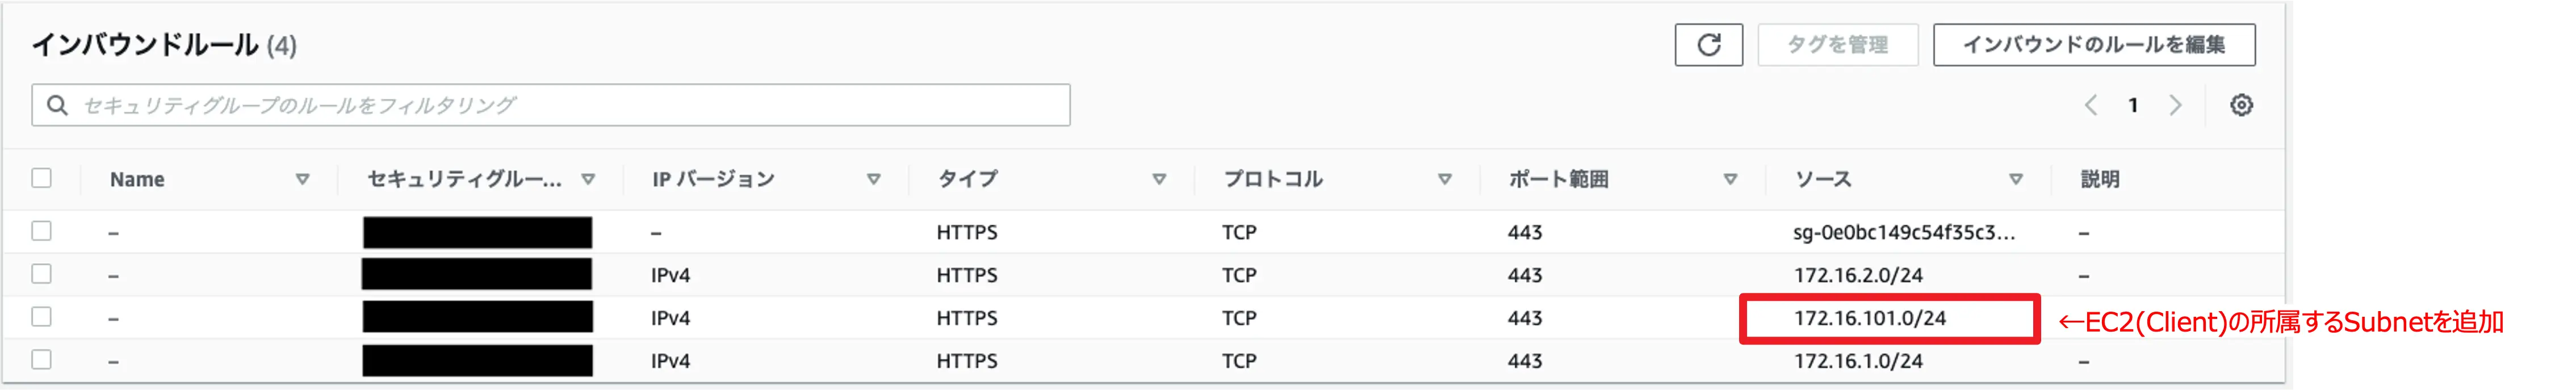Click the 説明 column header
The image size is (2576, 390).
(x=2100, y=179)
